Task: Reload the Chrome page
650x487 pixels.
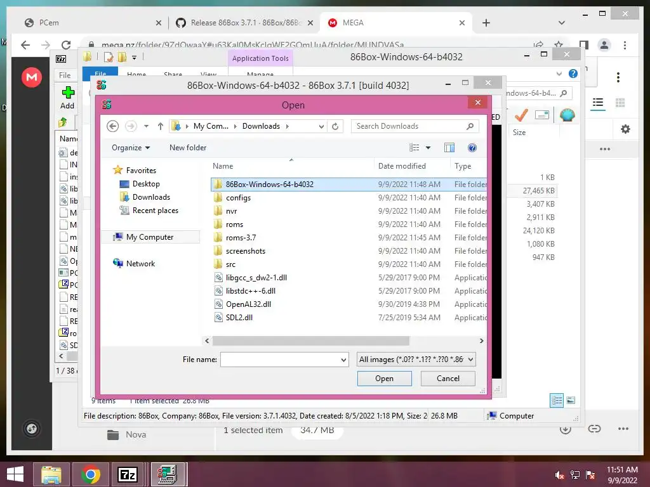Action: 66,45
